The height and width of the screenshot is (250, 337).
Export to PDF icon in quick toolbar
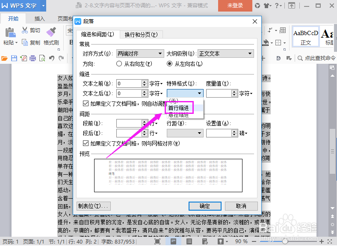[x=24, y=58]
